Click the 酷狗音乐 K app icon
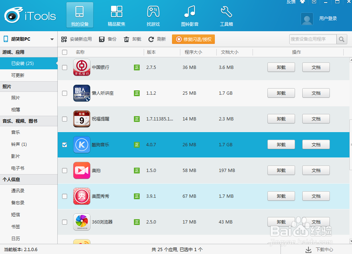Image resolution: width=352 pixels, height=254 pixels. tap(82, 145)
